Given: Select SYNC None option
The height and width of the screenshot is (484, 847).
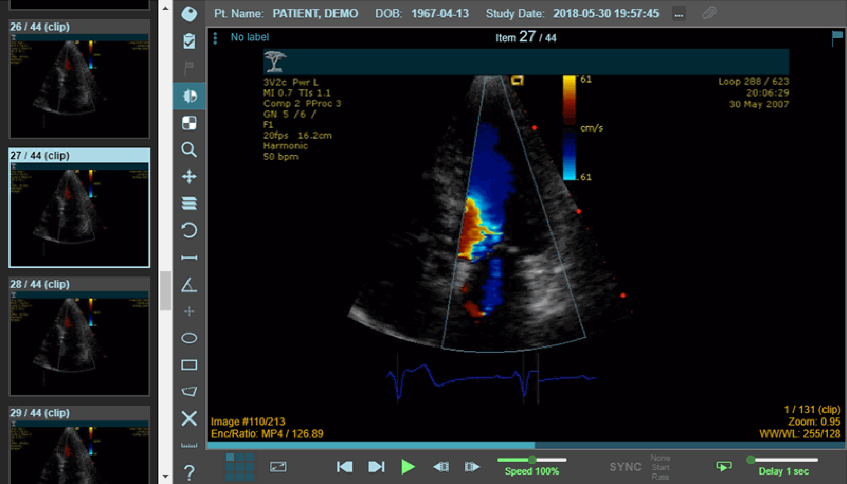Looking at the screenshot, I should (x=660, y=458).
